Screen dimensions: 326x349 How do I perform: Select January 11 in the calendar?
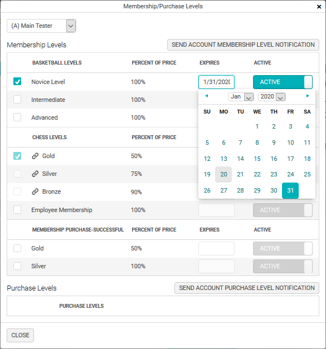307,142
